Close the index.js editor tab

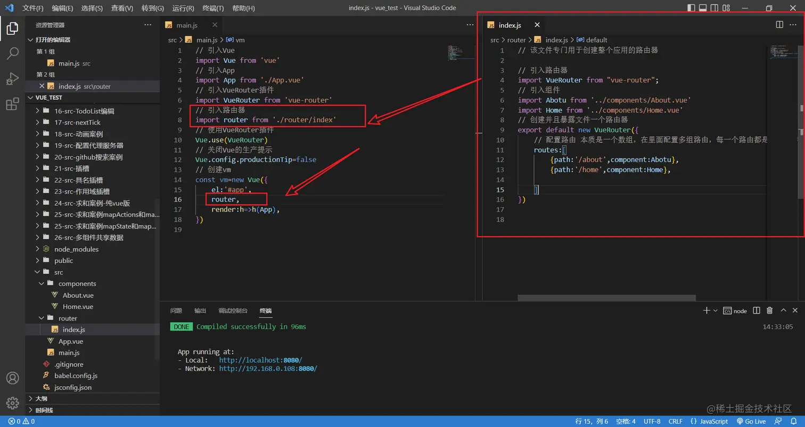[x=537, y=25]
